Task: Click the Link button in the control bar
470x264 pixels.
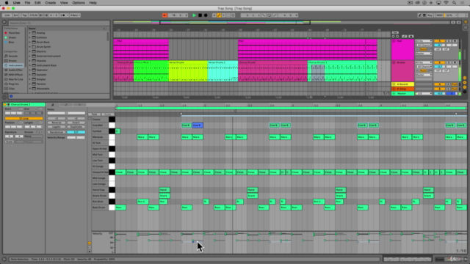Action: click(7, 15)
